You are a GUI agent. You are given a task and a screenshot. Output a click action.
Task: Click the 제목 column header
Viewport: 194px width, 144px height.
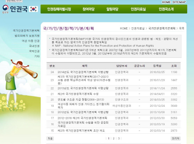pos(84,66)
